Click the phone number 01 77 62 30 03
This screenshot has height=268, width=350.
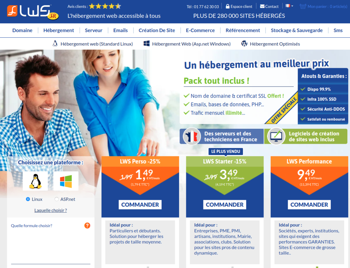pyautogui.click(x=206, y=7)
